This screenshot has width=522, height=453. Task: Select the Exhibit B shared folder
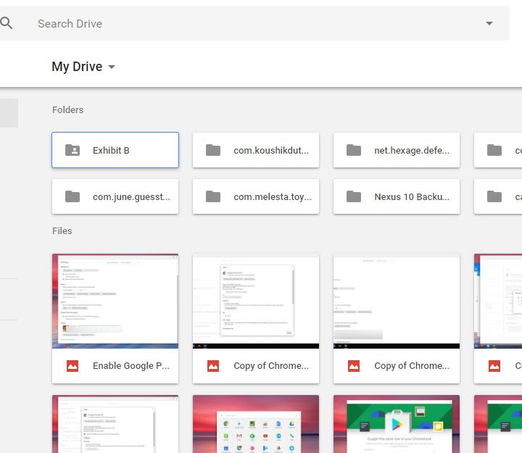[x=115, y=150]
